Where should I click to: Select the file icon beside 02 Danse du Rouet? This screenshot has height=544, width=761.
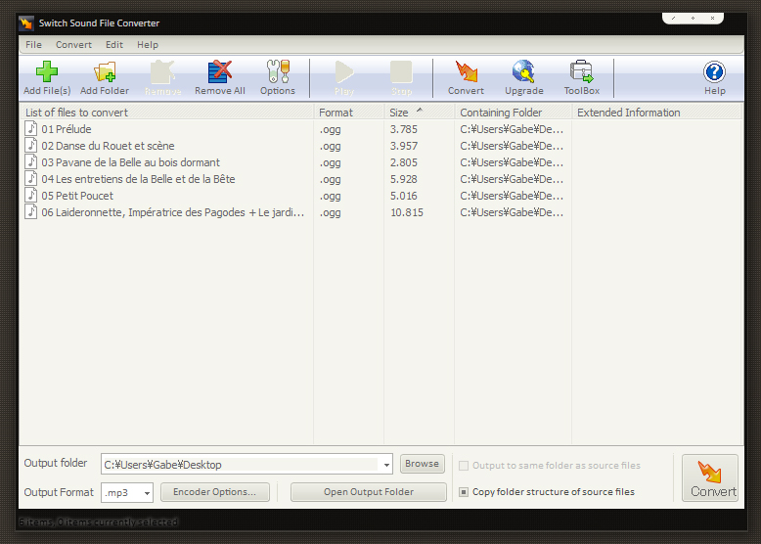31,145
